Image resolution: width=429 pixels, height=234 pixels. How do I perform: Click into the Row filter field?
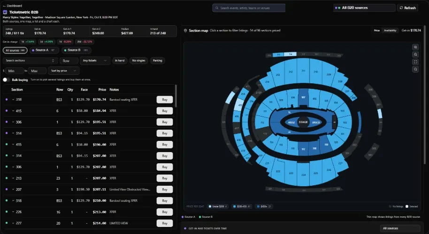(x=69, y=60)
